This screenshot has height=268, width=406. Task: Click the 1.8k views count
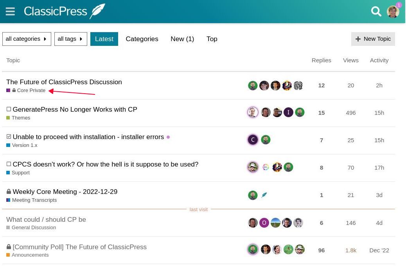coord(350,250)
